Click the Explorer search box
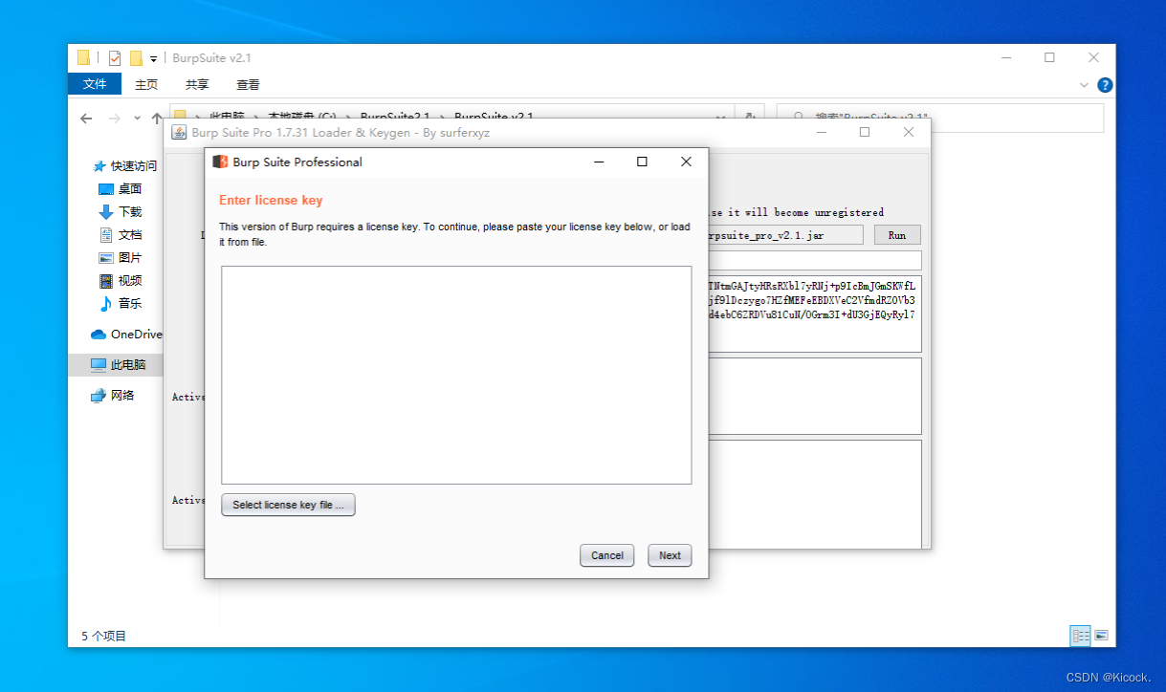This screenshot has width=1166, height=692. 940,118
